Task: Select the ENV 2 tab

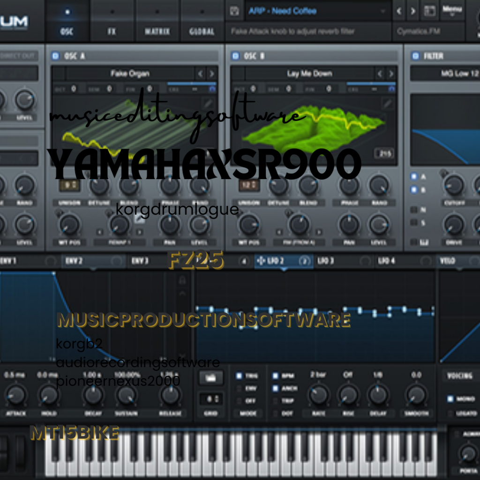Action: [x=93, y=261]
